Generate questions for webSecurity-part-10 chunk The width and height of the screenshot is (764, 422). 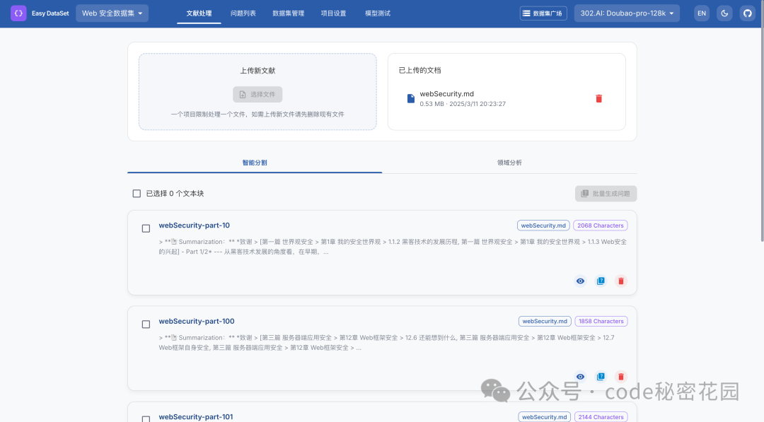[x=601, y=281]
